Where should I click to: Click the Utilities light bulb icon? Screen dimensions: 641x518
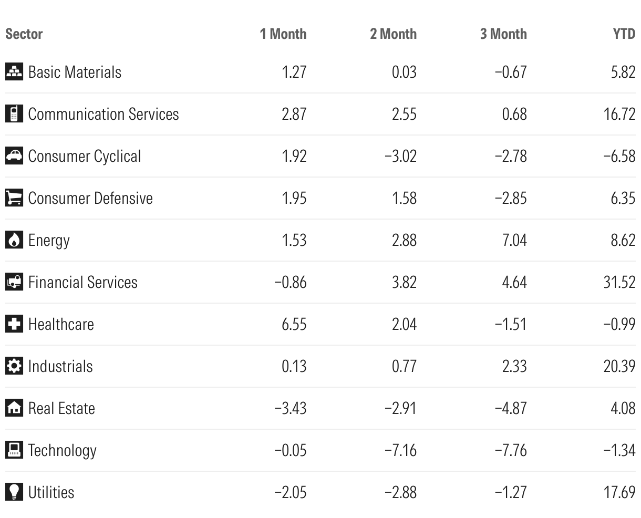(14, 492)
